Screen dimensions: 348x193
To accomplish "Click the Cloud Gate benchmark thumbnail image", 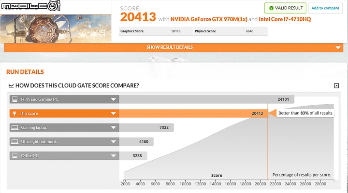I will click(x=56, y=28).
